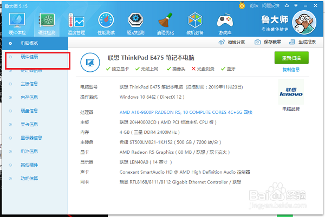Open 硬件体检 from the top toolbar
The image size is (325, 217).
[x=17, y=24]
